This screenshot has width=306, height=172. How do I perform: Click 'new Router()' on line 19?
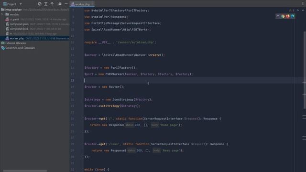[x=113, y=87]
